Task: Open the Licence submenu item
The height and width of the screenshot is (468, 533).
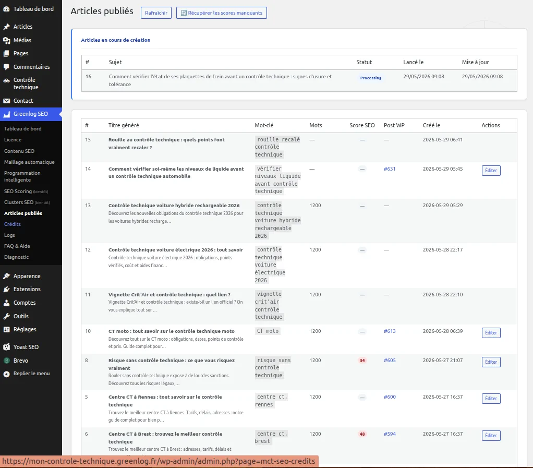Action: tap(13, 140)
